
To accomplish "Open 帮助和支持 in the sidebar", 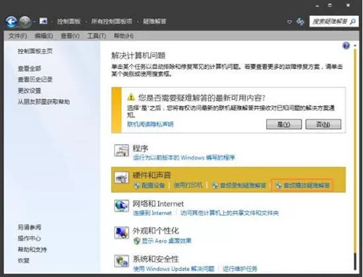I will point(32,249).
